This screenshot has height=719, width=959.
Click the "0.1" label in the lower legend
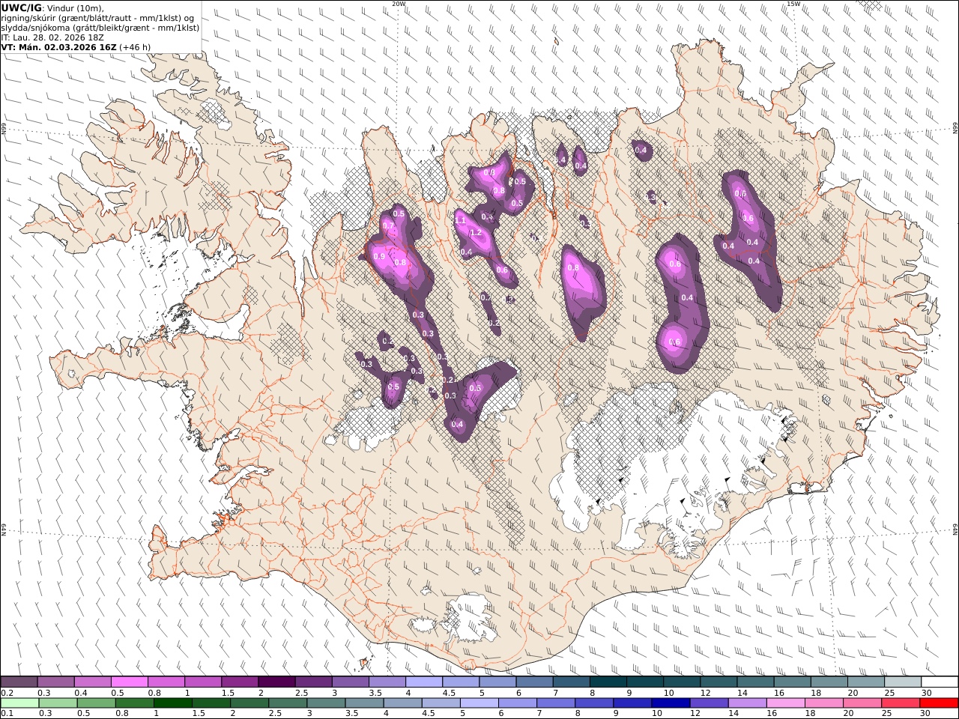pos(7,714)
